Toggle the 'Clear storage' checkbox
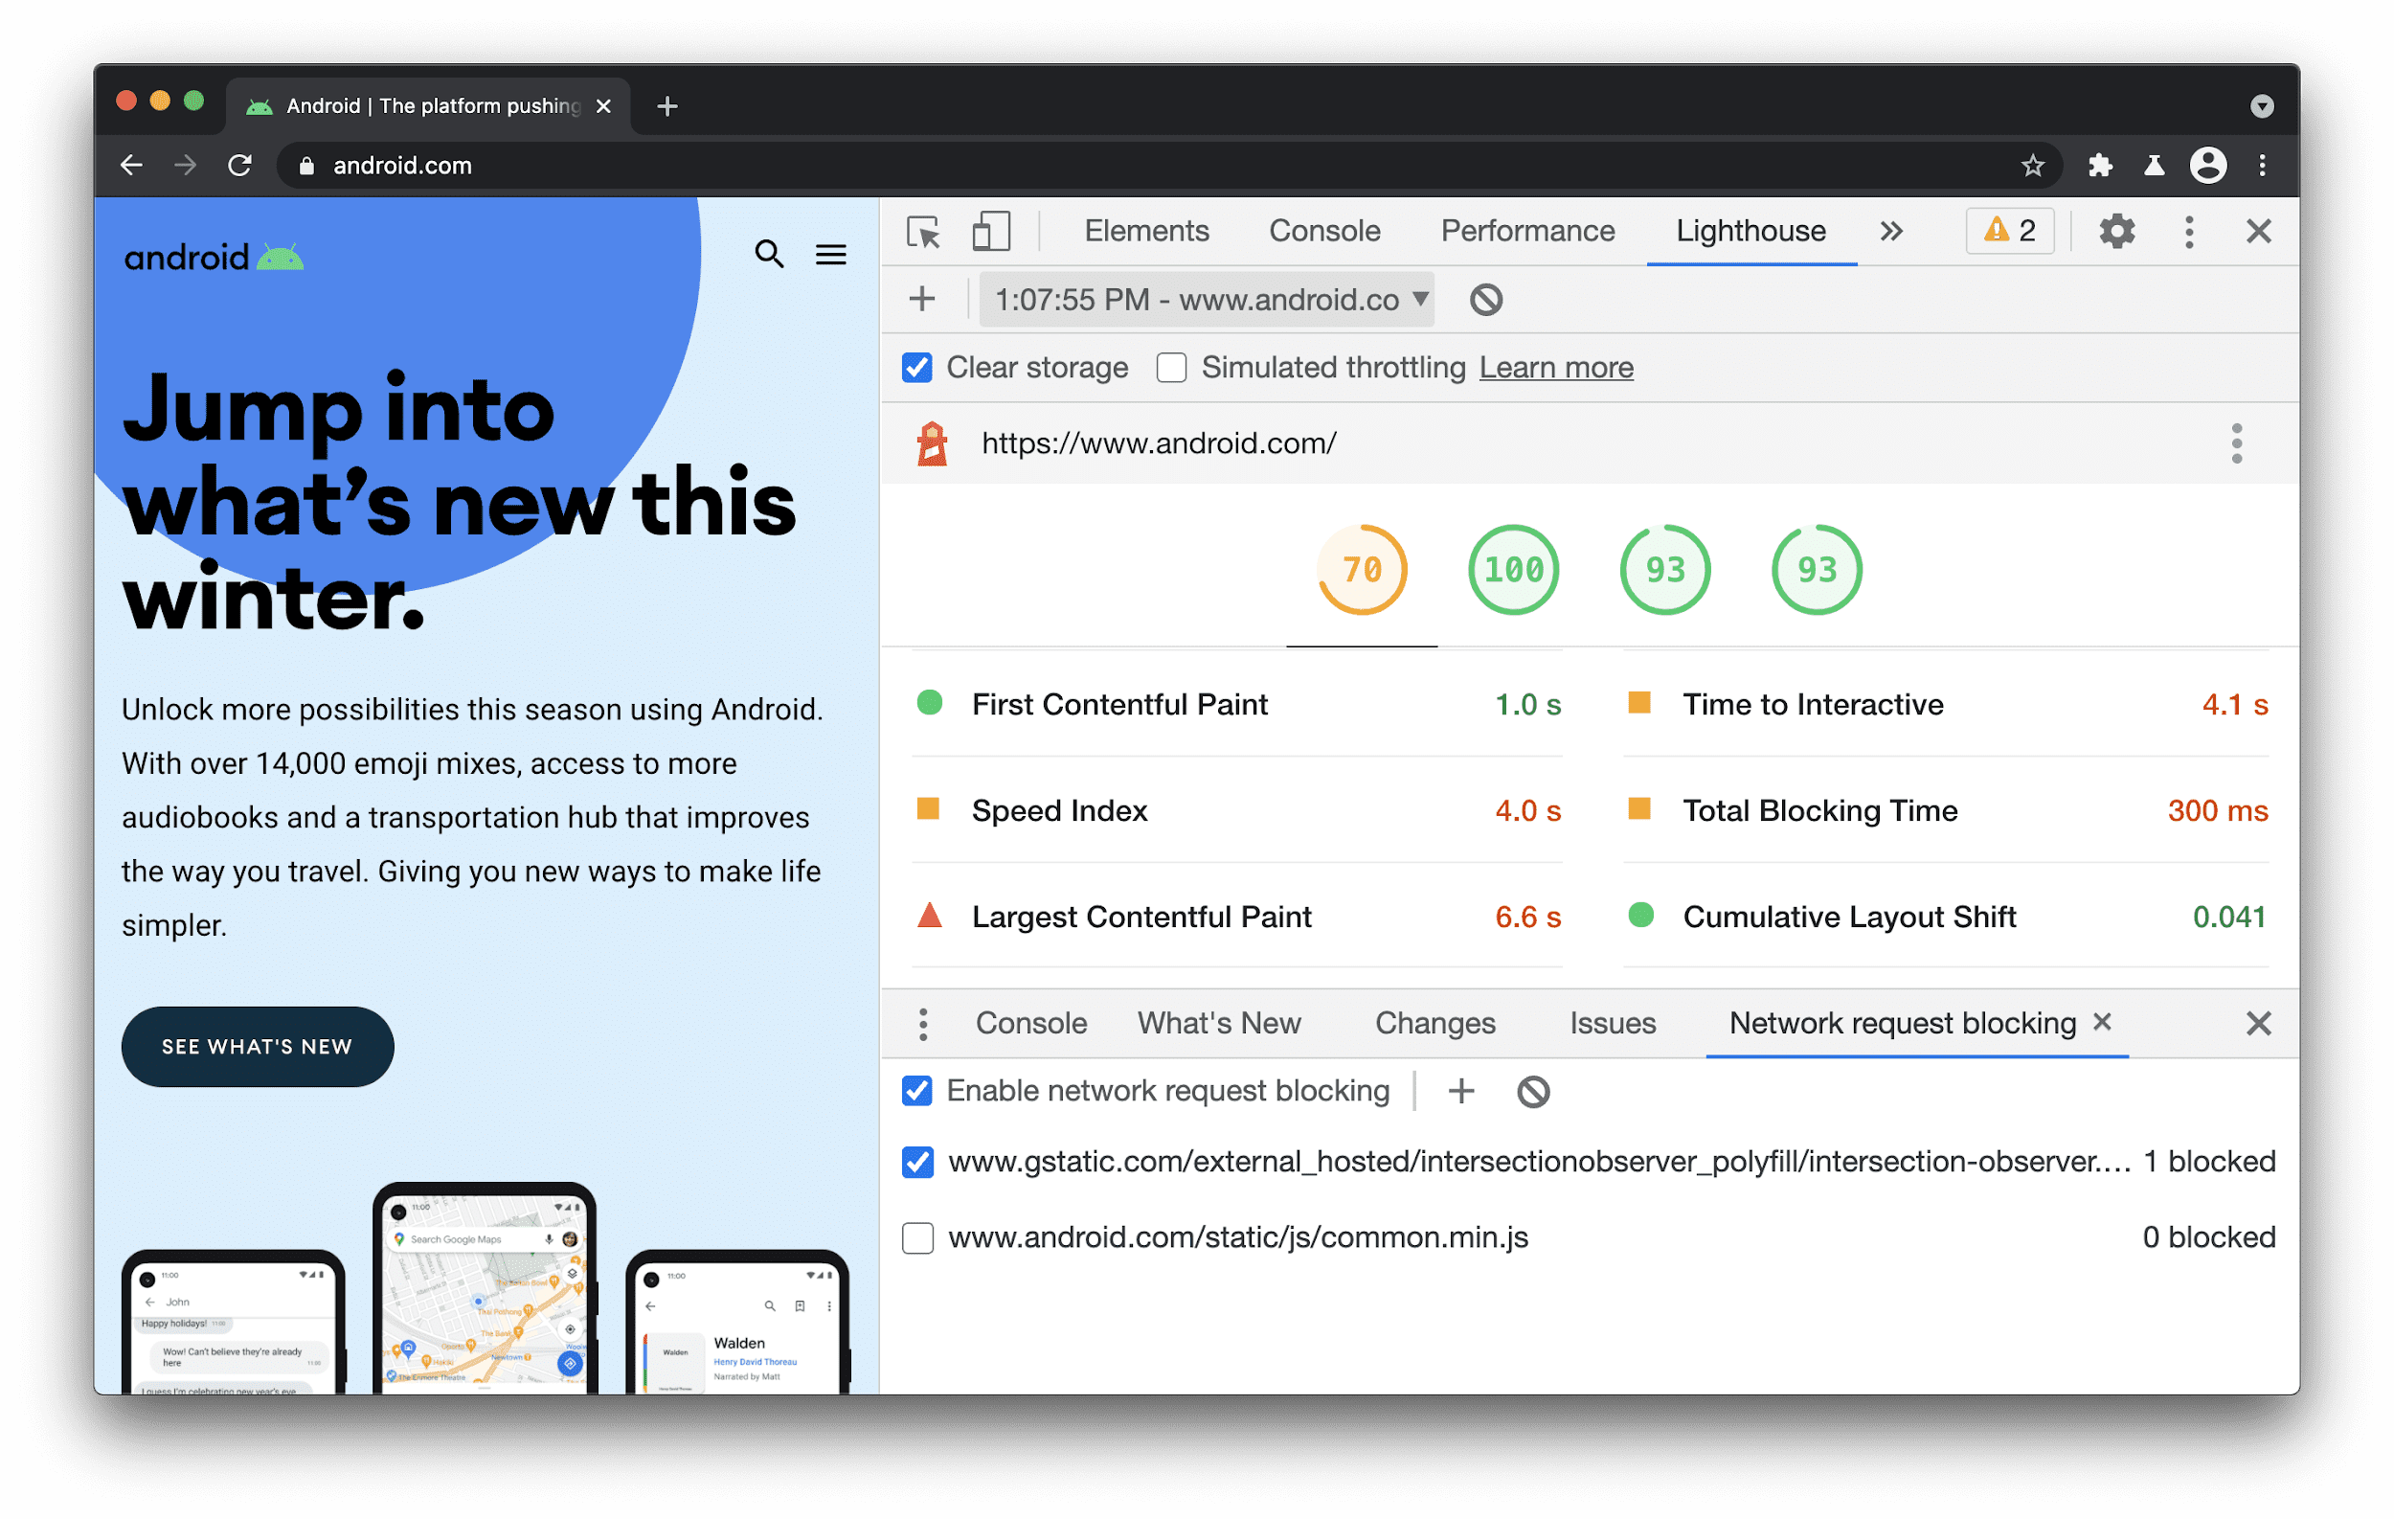This screenshot has width=2394, height=1519. [915, 367]
